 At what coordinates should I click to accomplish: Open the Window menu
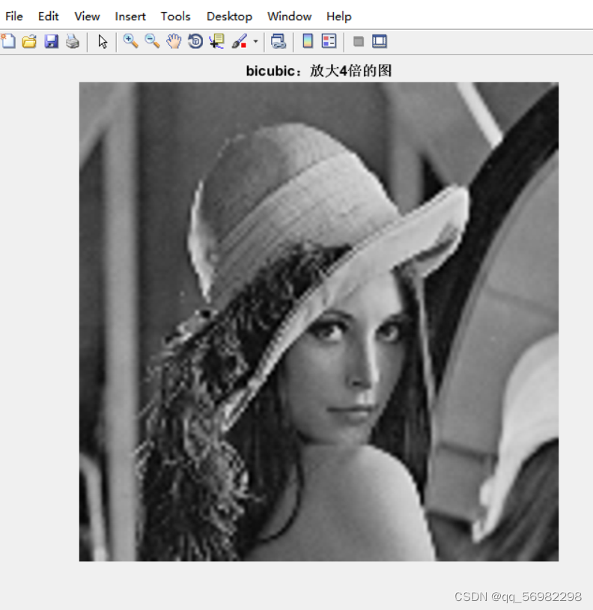click(x=289, y=16)
